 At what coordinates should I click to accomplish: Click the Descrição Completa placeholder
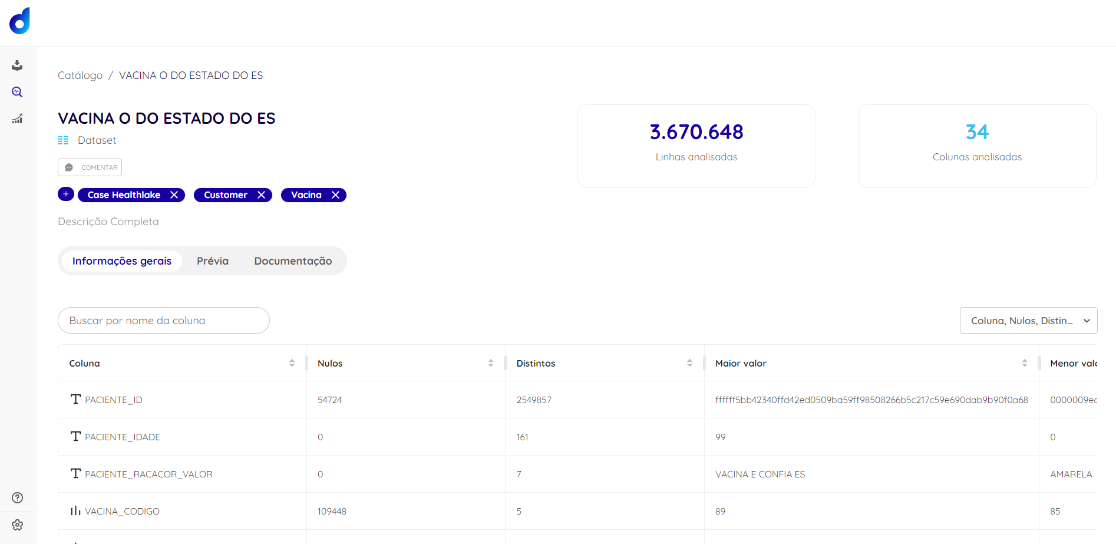[x=108, y=222]
